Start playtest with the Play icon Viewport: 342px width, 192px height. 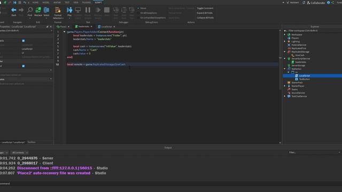(69, 10)
